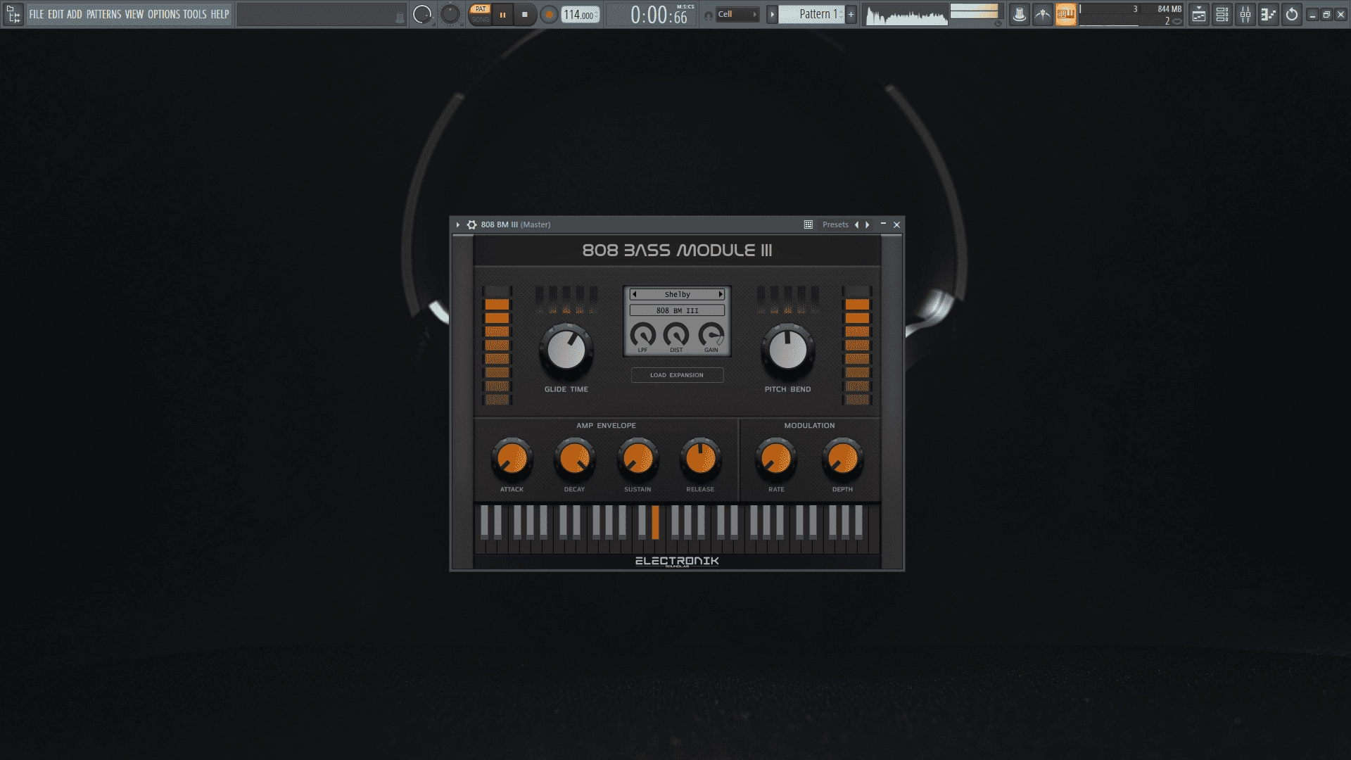Click the browser tree icon at top-left
Screen dimensions: 1351x760
(13, 14)
